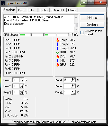Click the left Pwm3 value field
This screenshot has width=108, height=126.
(x=16, y=93)
